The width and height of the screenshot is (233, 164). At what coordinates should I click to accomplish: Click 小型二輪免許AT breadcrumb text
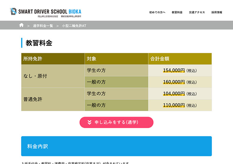(74, 26)
